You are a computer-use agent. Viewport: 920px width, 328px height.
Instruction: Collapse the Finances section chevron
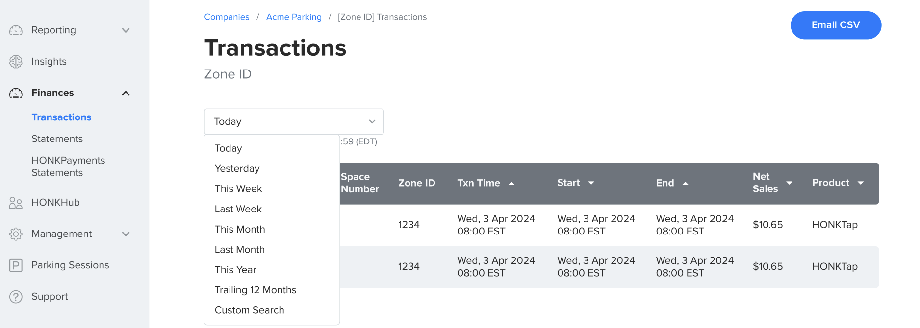click(x=126, y=93)
